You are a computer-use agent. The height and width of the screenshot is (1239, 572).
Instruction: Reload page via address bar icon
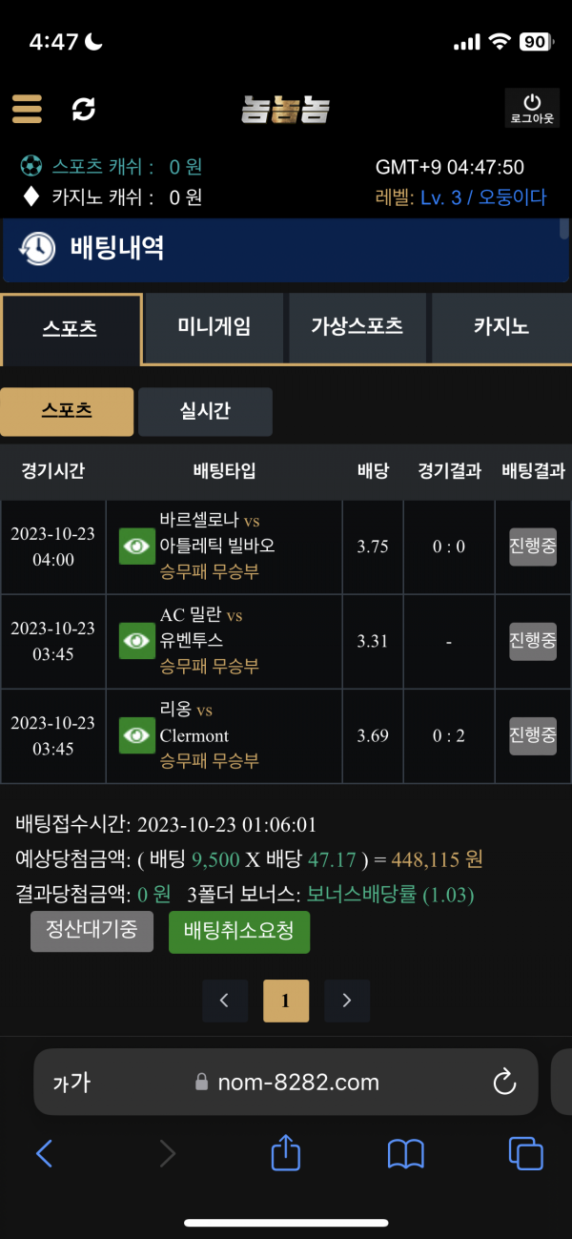tap(504, 1082)
